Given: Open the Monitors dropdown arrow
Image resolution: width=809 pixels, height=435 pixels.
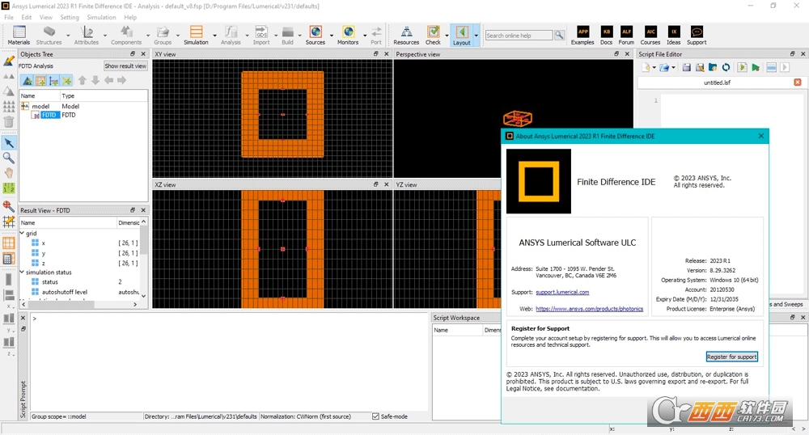Looking at the screenshot, I should point(365,36).
